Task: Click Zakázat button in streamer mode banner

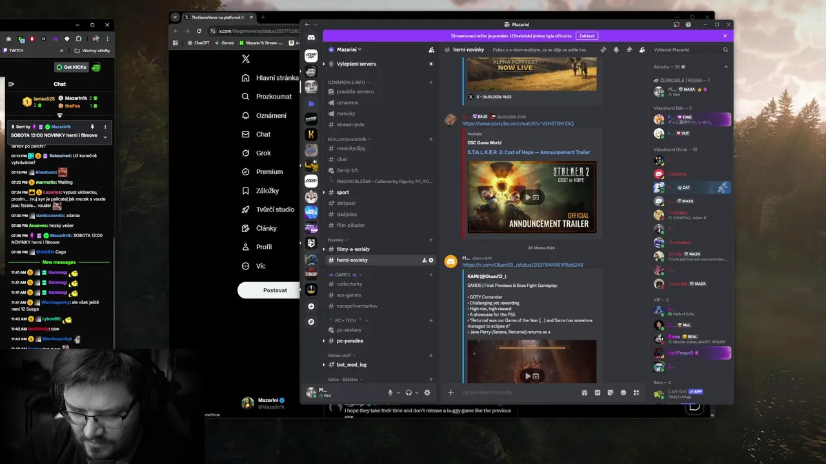Action: [x=587, y=36]
